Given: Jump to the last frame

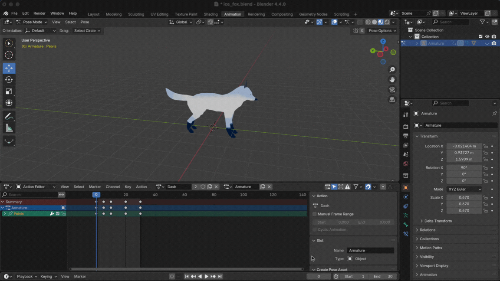Looking at the screenshot, I should click(x=220, y=277).
